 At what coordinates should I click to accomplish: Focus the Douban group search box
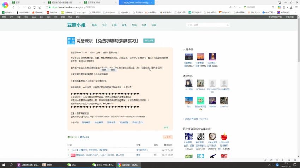coord(206,25)
